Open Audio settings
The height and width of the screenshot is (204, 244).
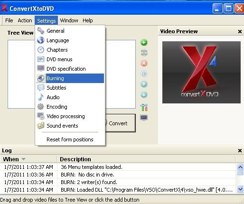(x=70, y=97)
